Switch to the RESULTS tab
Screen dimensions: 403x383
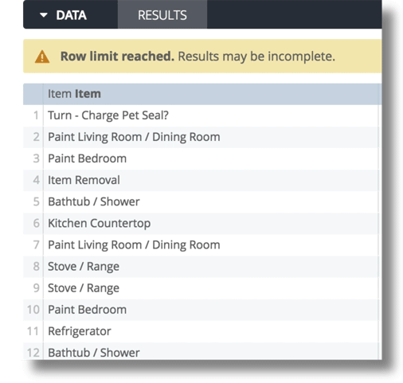[162, 15]
